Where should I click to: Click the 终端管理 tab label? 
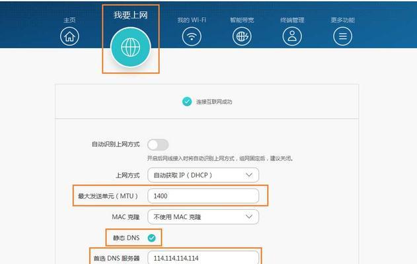pyautogui.click(x=292, y=20)
